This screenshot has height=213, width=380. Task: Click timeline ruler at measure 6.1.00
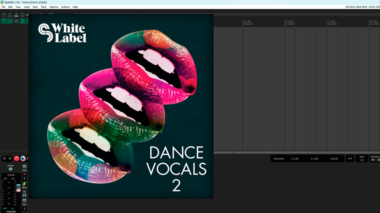tap(289, 21)
